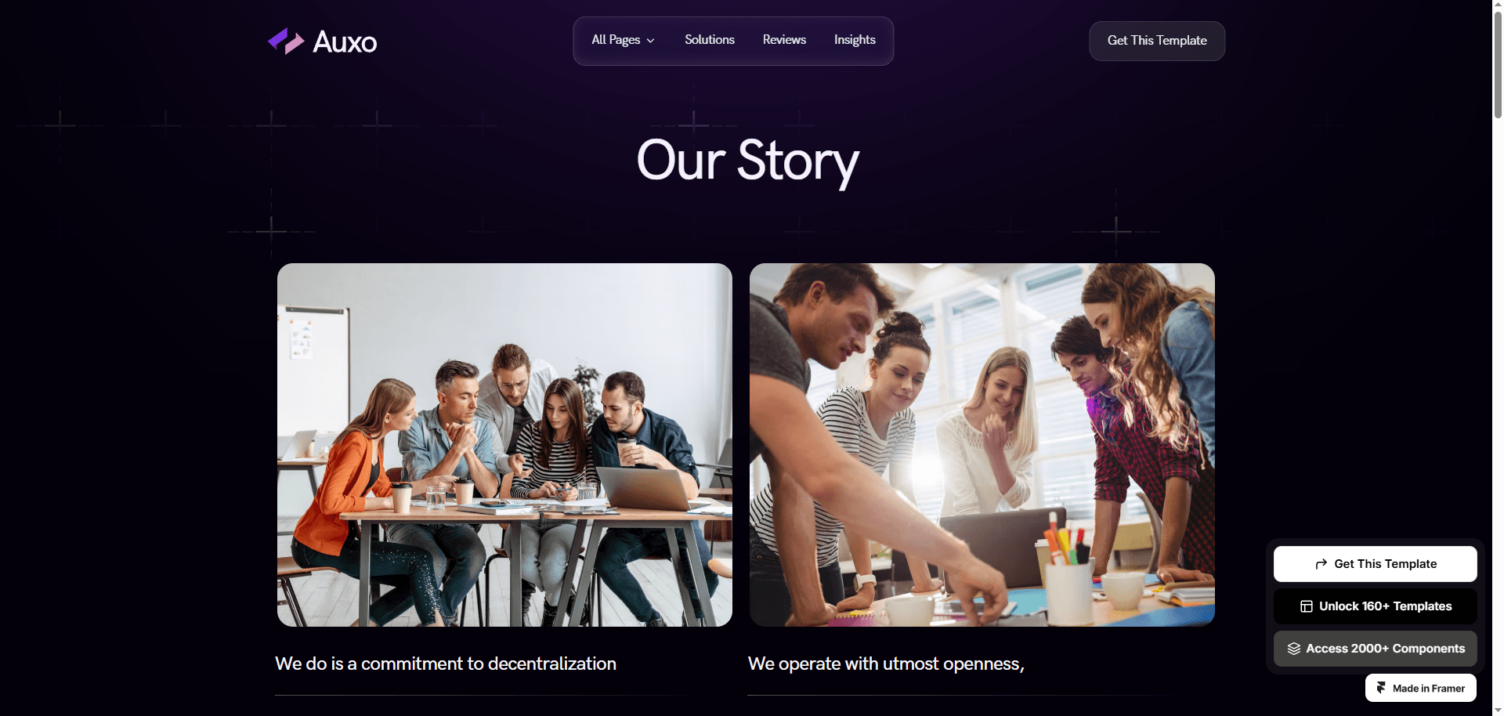Open the Reviews nav link
The width and height of the screenshot is (1504, 716).
(x=784, y=40)
